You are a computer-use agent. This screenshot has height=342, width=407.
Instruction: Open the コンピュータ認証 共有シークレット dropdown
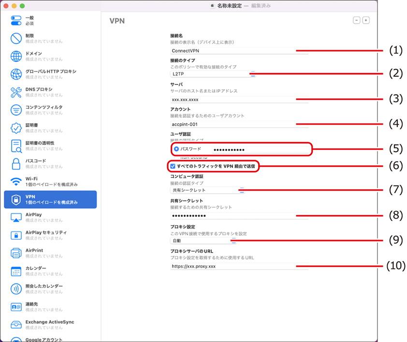coord(207,190)
